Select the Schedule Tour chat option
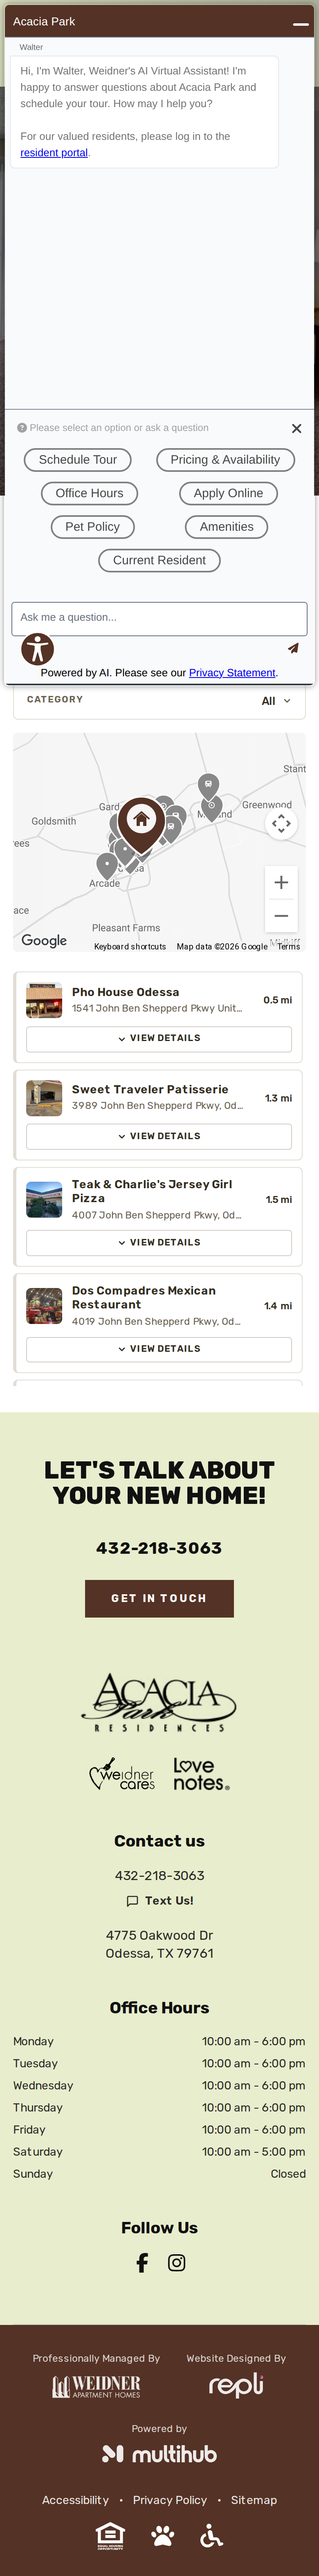This screenshot has width=319, height=2576. pos(78,460)
